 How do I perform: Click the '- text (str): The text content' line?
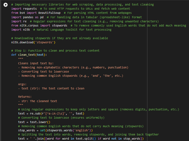pyautogui.click(x=51, y=88)
